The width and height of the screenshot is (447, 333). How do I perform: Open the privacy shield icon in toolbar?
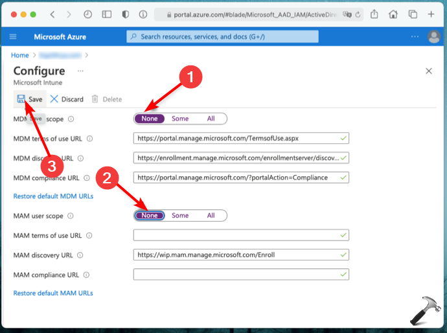click(126, 14)
